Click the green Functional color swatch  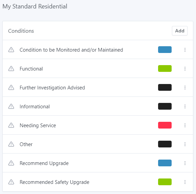165,68
